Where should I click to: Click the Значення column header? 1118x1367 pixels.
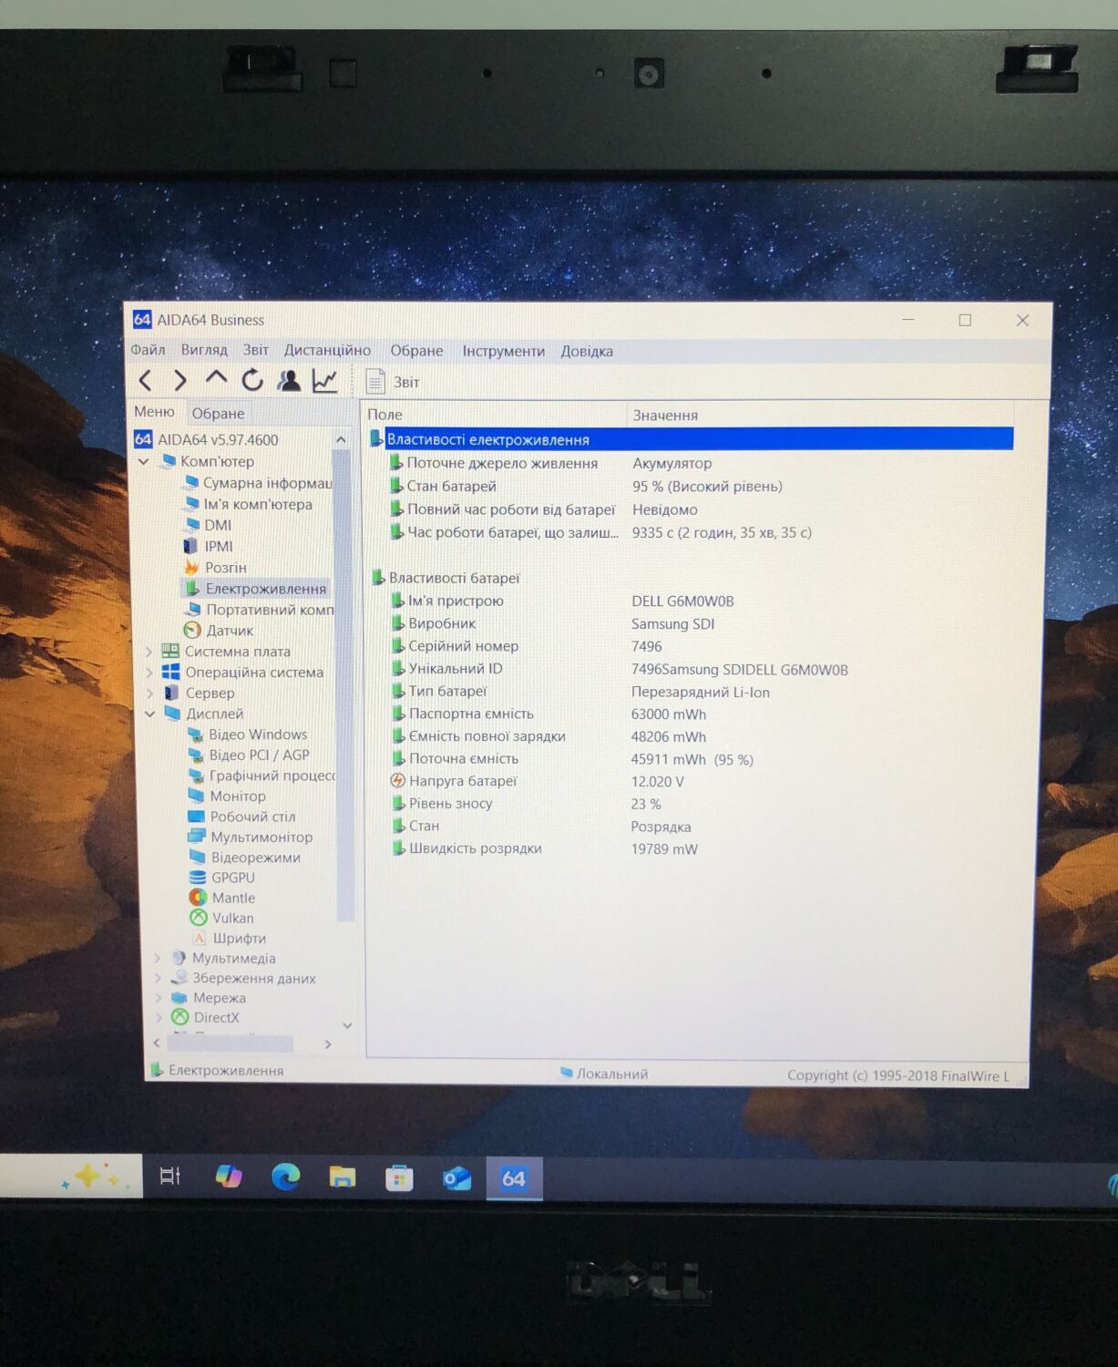[665, 416]
